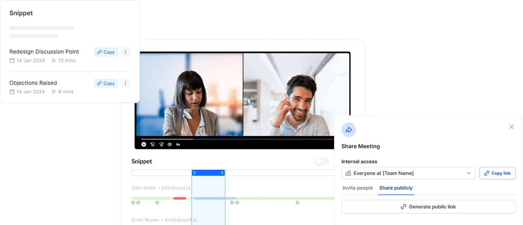
Task: Close the Share Meeting panel
Action: tap(512, 127)
